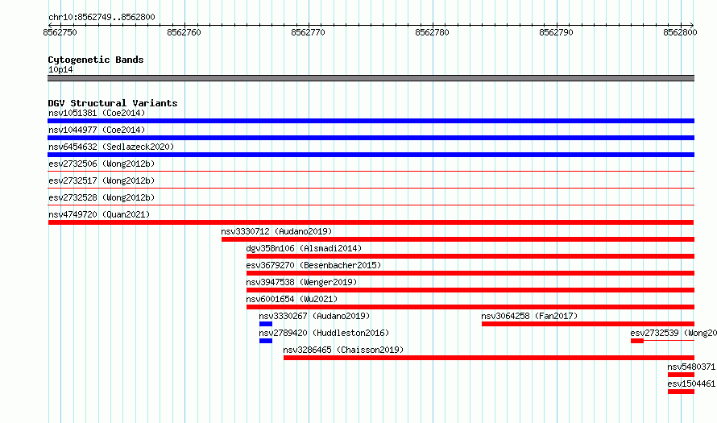Click the short red block of esv2732539
The width and height of the screenshot is (717, 423).
coord(637,341)
